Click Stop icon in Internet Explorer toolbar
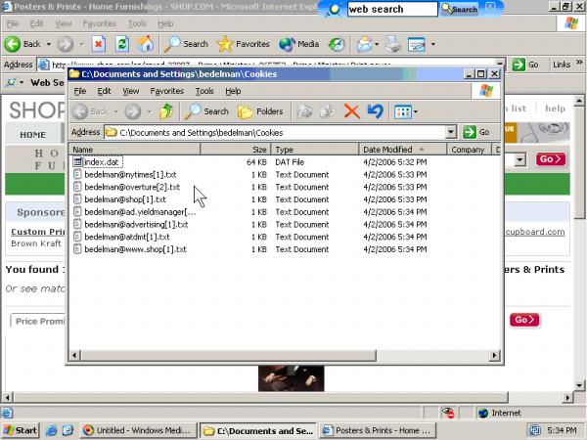 (x=99, y=44)
